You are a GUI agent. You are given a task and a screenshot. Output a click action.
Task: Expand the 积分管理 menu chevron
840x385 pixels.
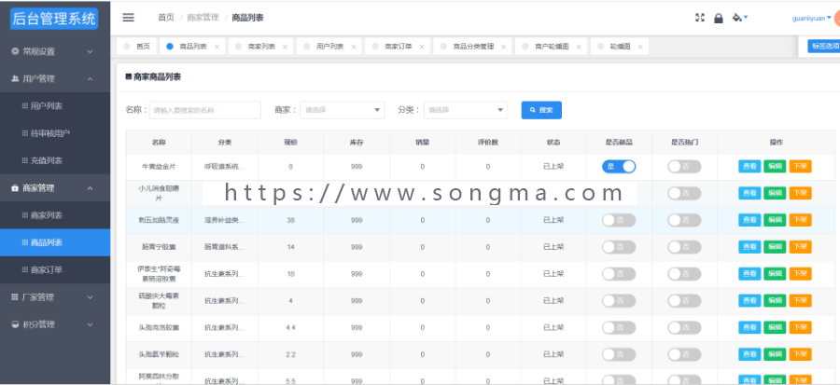pyautogui.click(x=90, y=324)
